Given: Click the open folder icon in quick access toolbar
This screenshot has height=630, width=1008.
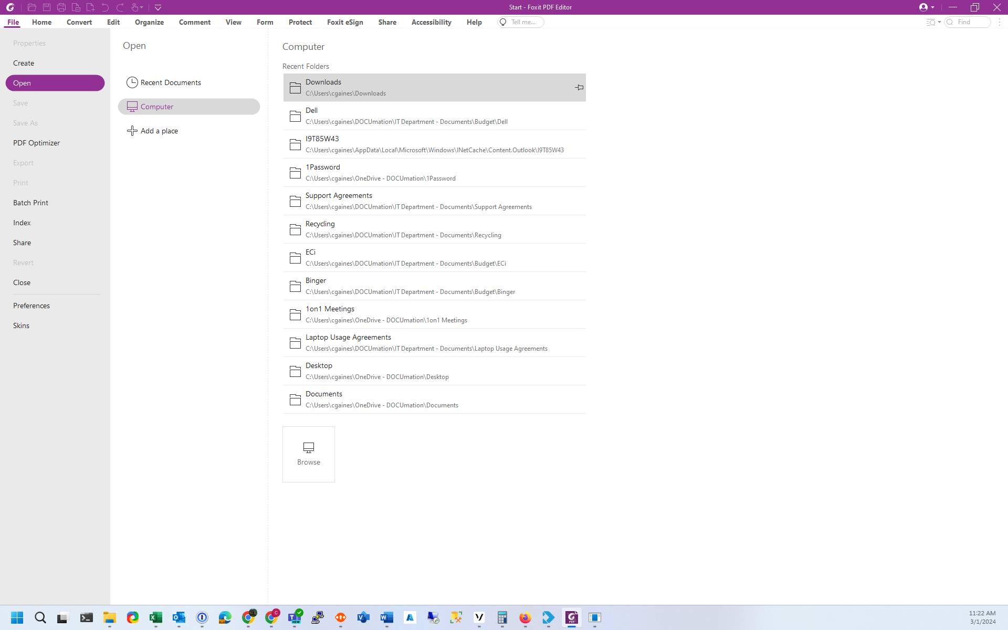Looking at the screenshot, I should tap(31, 7).
